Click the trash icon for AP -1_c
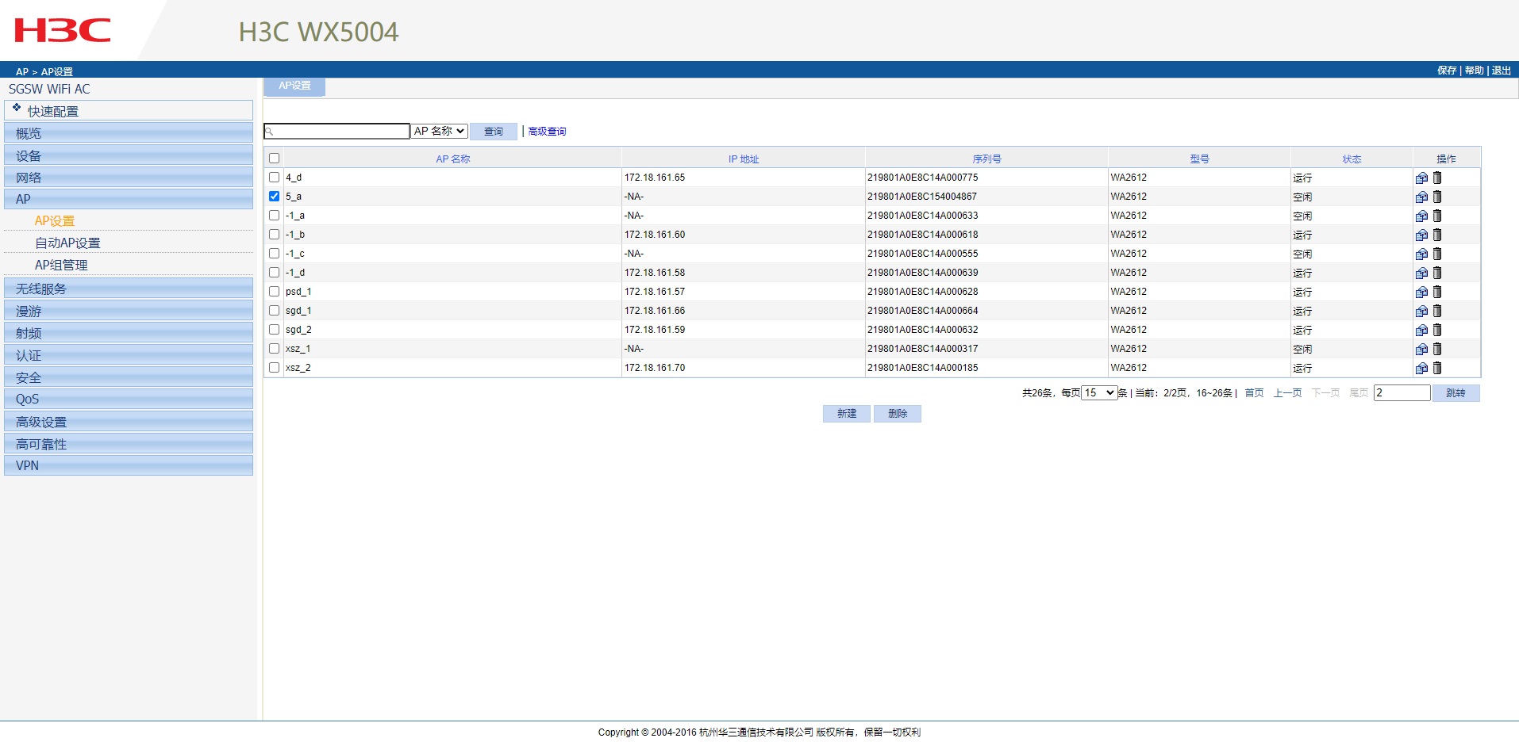Image resolution: width=1519 pixels, height=742 pixels. pyautogui.click(x=1437, y=254)
